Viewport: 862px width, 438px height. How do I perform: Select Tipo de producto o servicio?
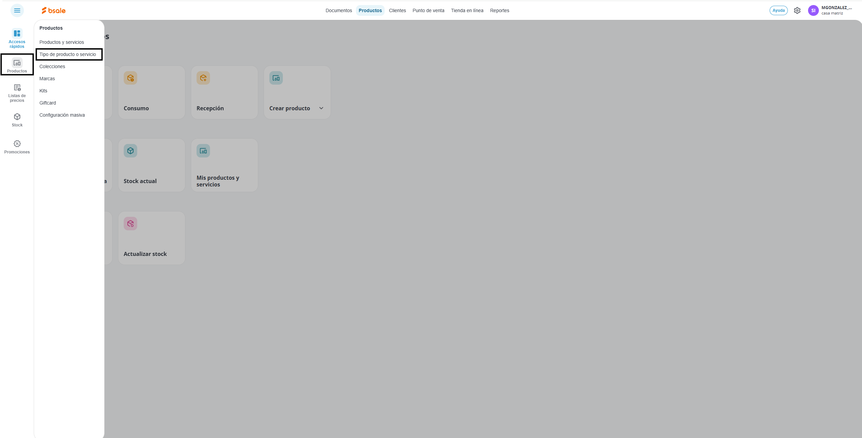tap(68, 54)
